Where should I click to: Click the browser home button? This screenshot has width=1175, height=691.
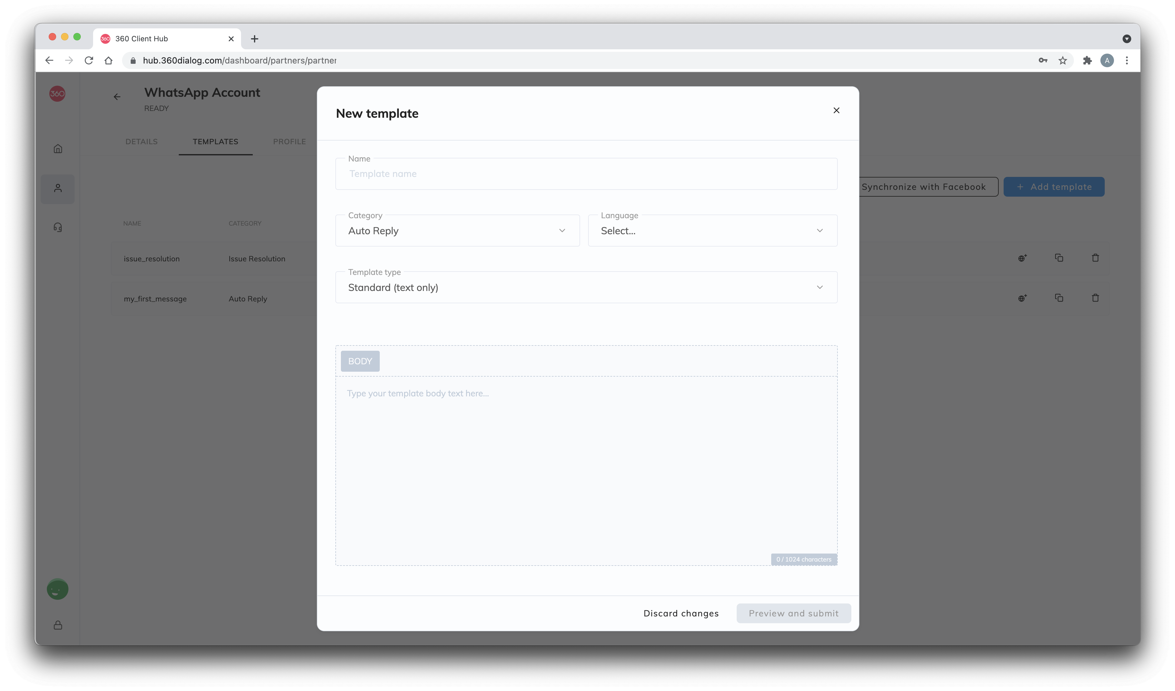pos(108,61)
